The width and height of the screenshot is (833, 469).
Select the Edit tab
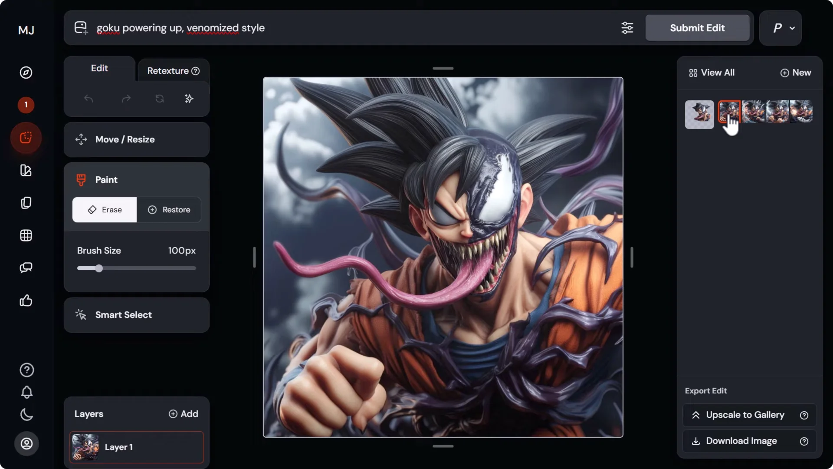pos(99,68)
